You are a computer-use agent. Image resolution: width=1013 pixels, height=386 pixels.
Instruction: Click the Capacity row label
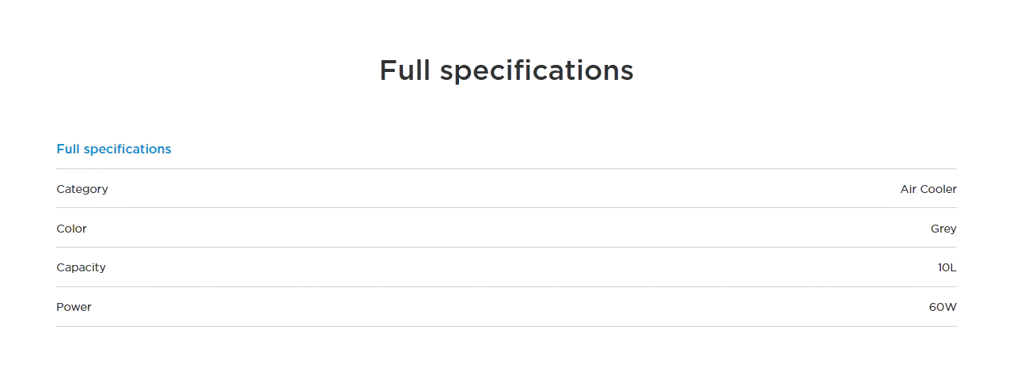[x=81, y=267]
